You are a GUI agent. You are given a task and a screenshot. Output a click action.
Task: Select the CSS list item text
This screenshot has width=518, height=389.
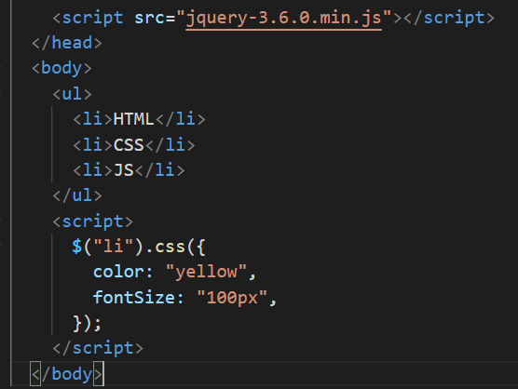pyautogui.click(x=129, y=145)
